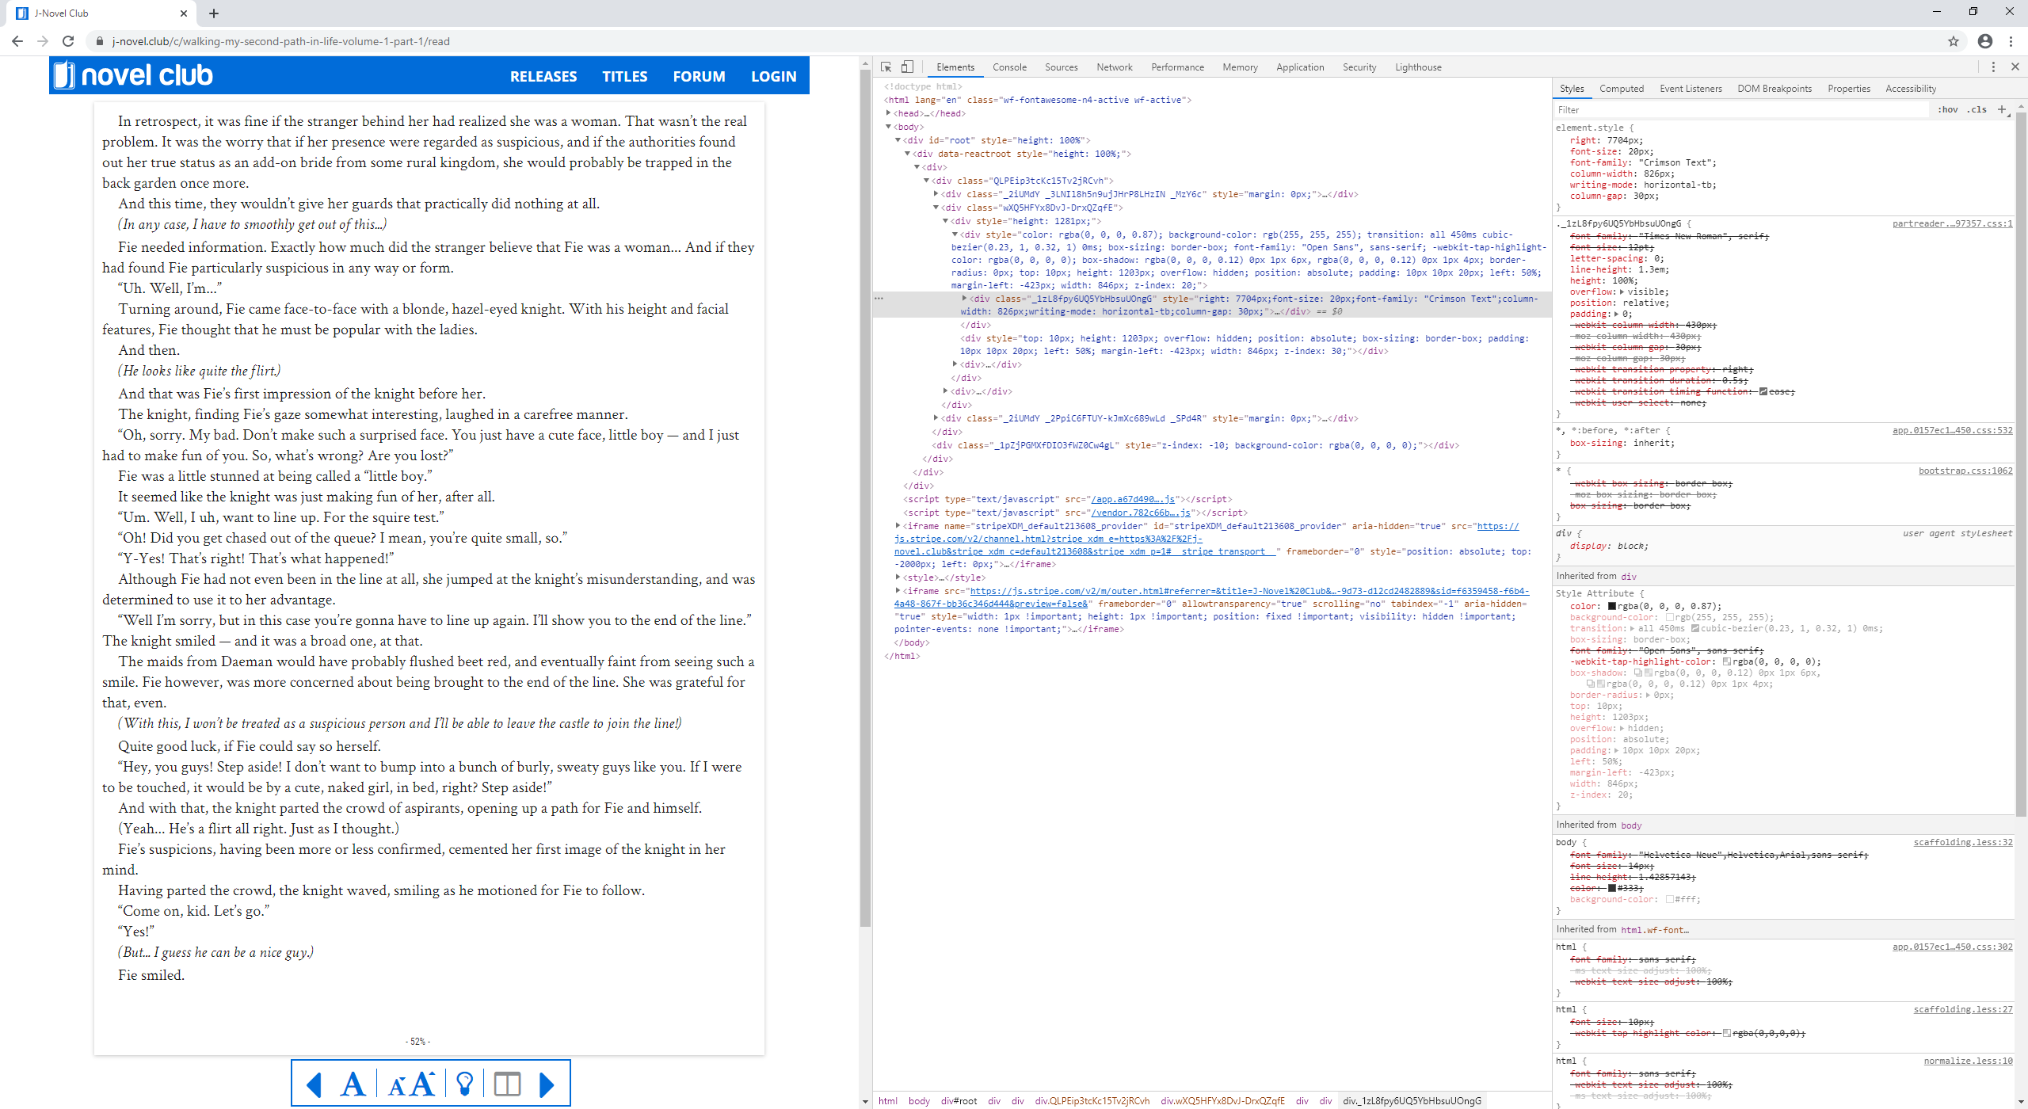Open a new browser tab

click(x=214, y=13)
